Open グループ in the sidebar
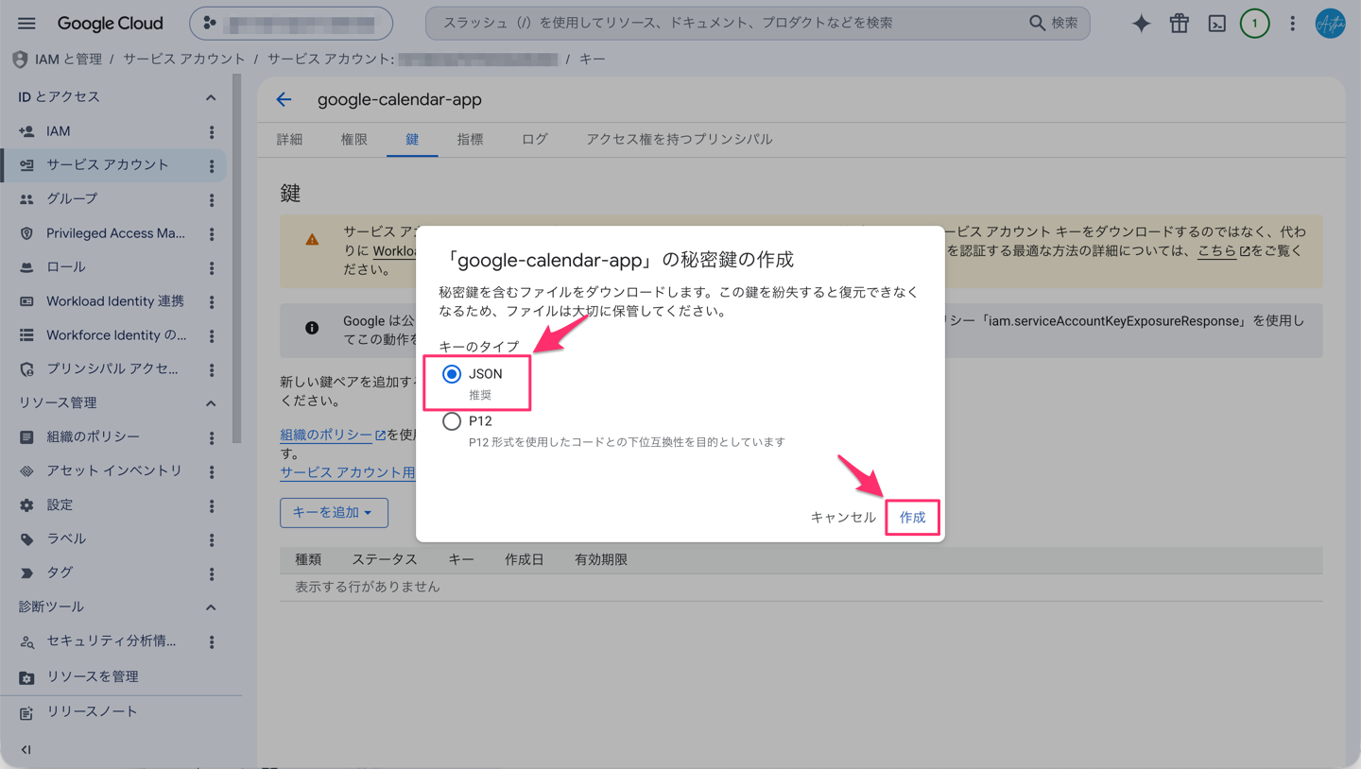The height and width of the screenshot is (769, 1361). tap(72, 199)
